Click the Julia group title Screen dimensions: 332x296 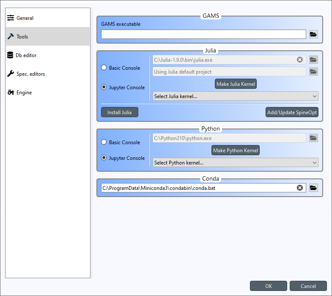tap(211, 50)
